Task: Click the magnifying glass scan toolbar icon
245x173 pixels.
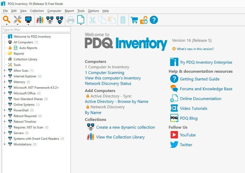Action: coord(6,19)
